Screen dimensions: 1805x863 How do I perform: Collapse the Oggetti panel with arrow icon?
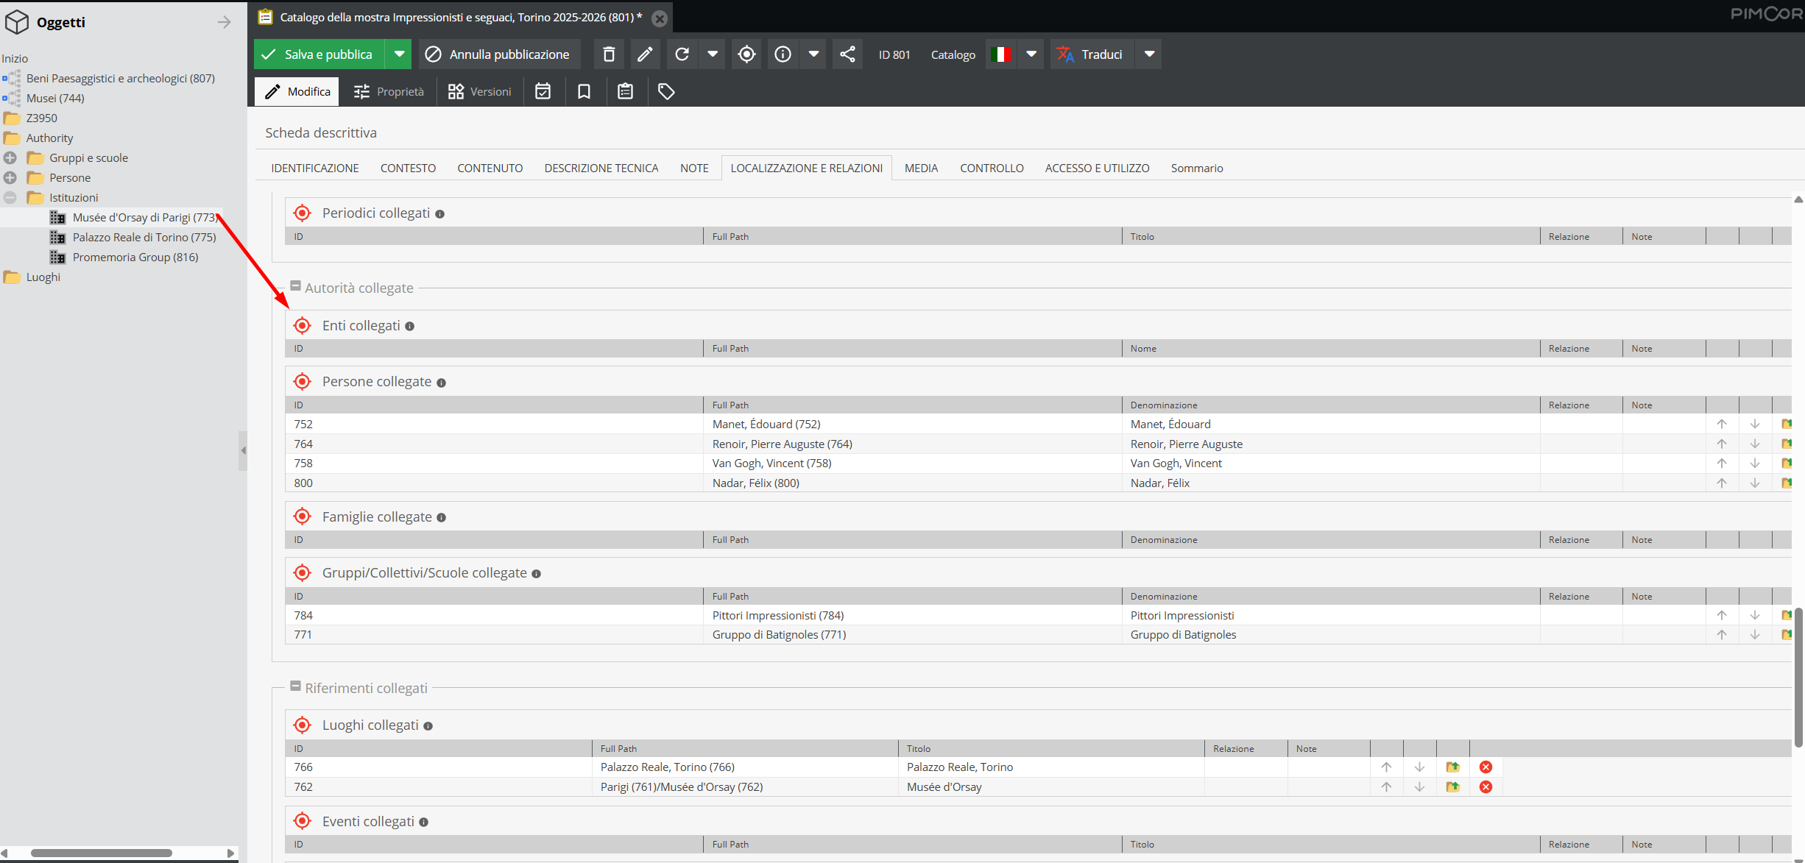pos(225,22)
